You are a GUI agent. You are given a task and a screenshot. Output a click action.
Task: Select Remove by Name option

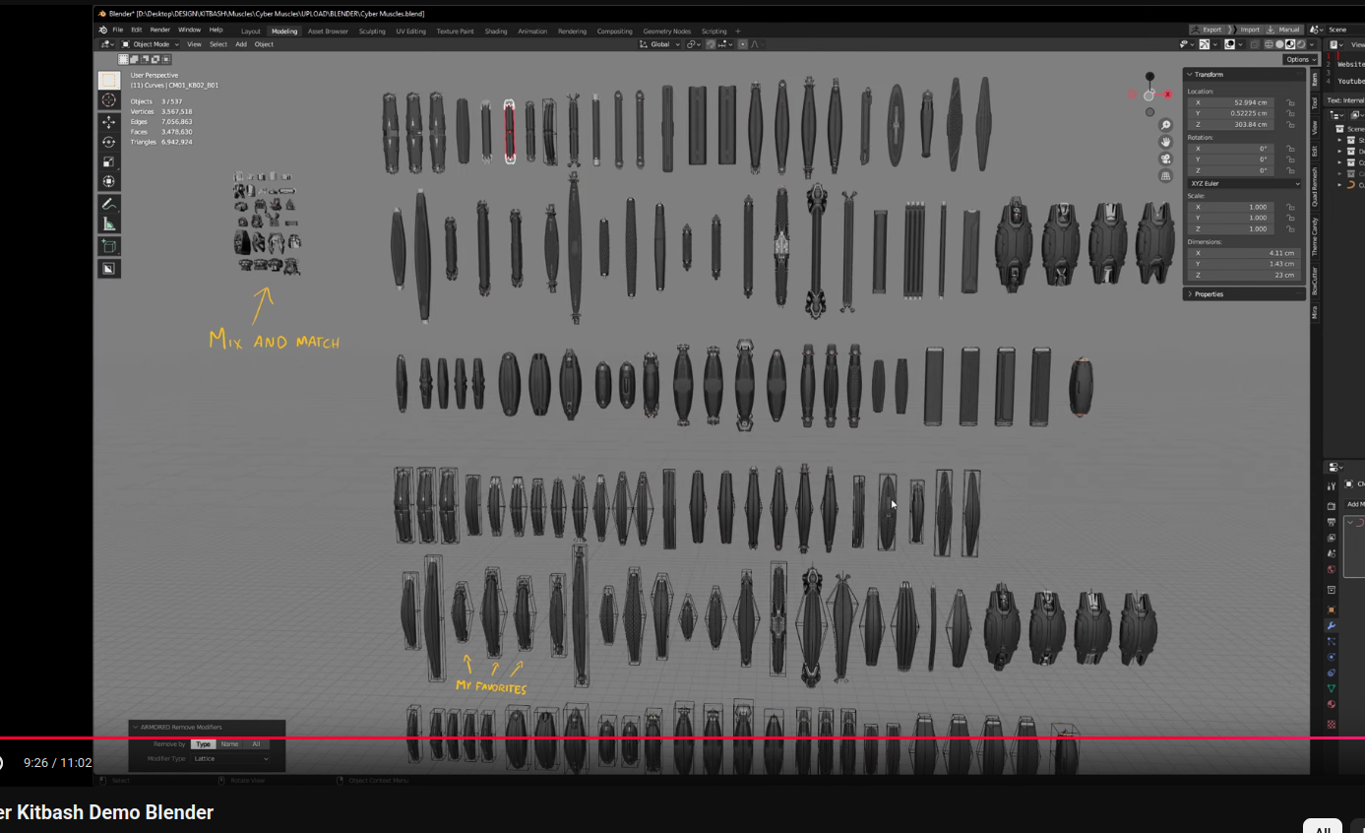tap(229, 744)
